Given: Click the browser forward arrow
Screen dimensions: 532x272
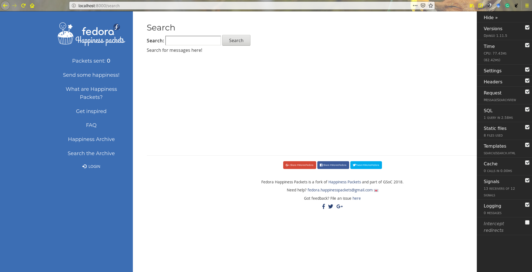Looking at the screenshot, I should (x=14, y=6).
